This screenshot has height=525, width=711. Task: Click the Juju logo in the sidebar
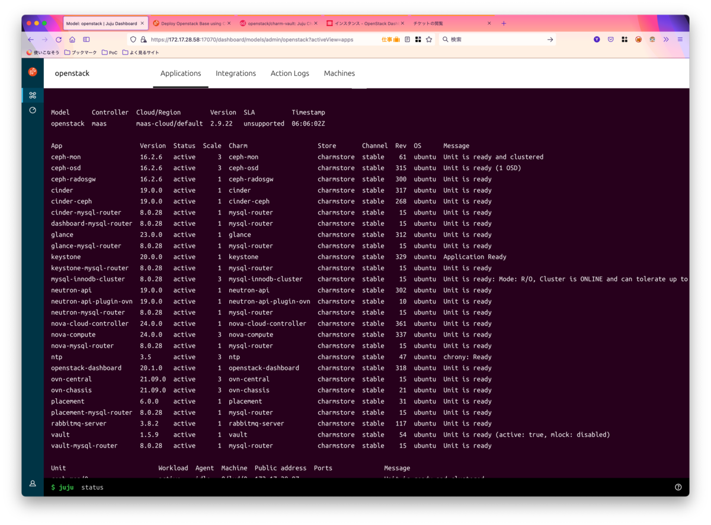33,72
